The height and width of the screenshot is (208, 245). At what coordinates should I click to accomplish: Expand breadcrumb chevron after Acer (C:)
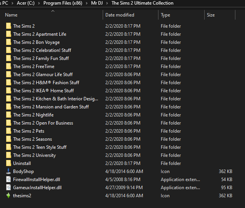[39, 3]
